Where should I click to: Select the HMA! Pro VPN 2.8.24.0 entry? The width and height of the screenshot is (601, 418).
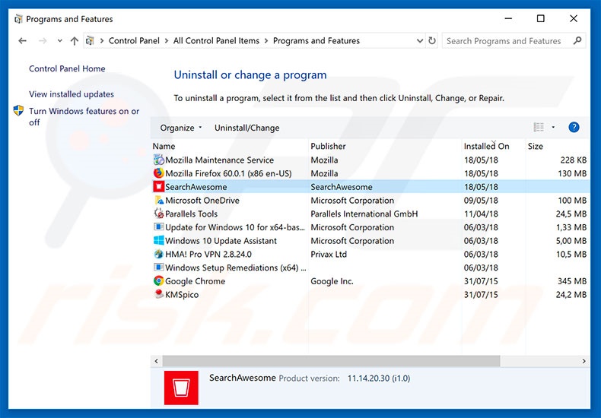coord(208,254)
